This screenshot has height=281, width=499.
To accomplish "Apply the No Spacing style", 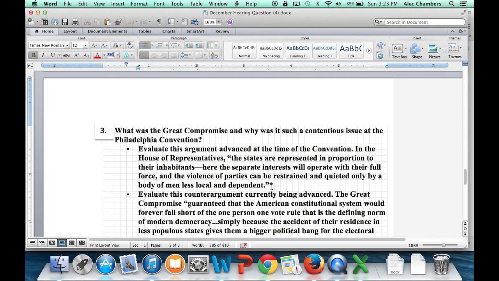I will coord(271,51).
